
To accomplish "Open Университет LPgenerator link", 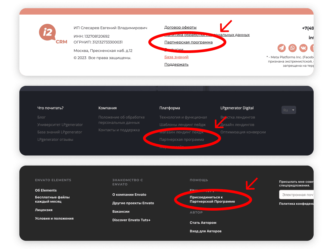I will pos(60,125).
